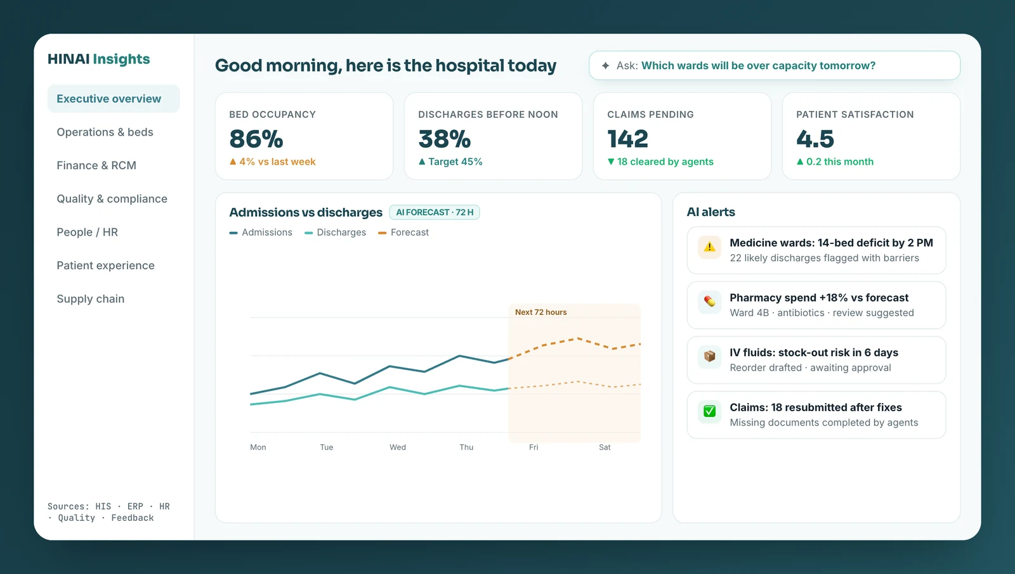Click the green checkmark icon on Claims alert

click(710, 412)
